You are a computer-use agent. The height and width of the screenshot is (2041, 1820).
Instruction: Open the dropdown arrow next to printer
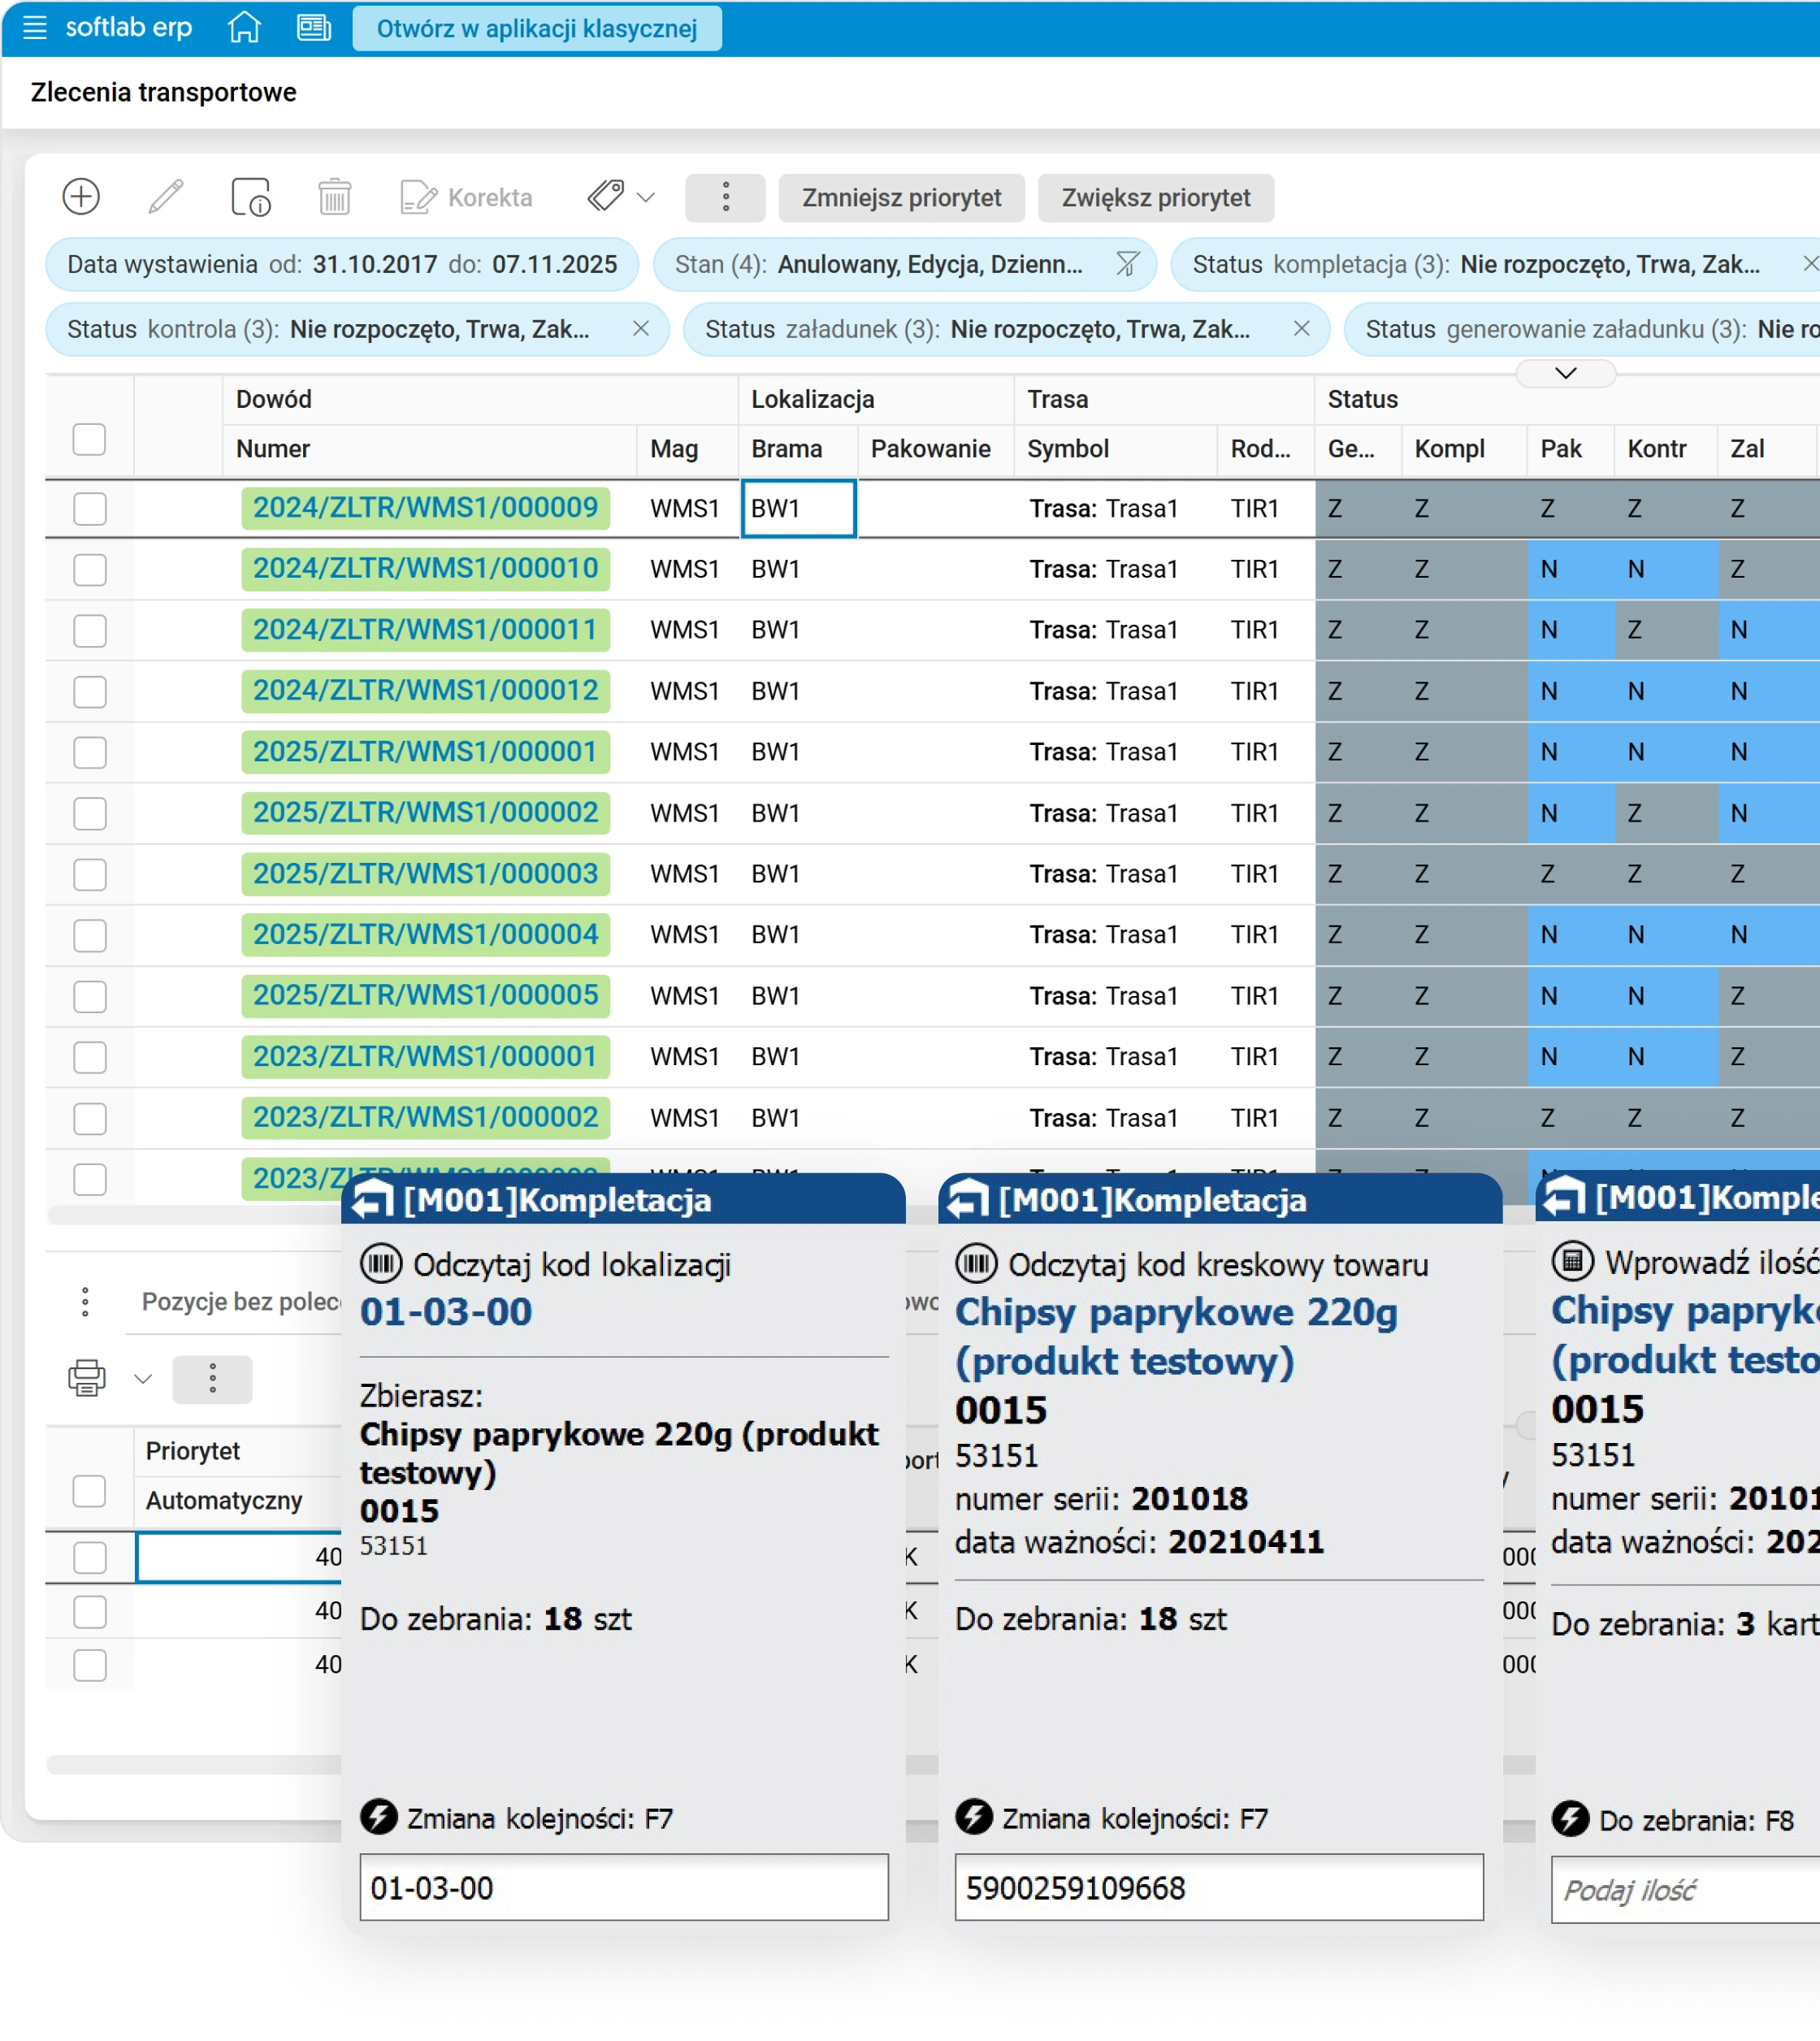pyautogui.click(x=143, y=1379)
